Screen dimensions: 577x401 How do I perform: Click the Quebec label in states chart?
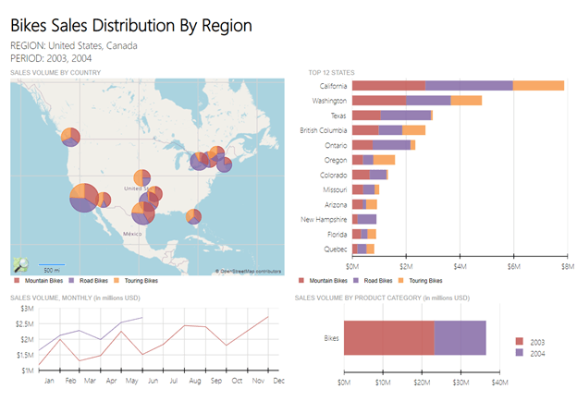tap(336, 249)
